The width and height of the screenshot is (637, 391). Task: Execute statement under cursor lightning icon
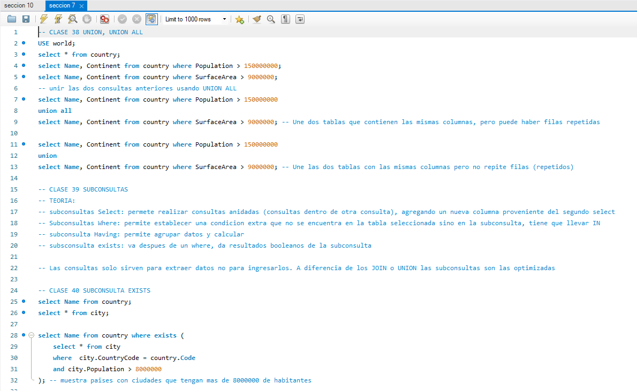(58, 19)
